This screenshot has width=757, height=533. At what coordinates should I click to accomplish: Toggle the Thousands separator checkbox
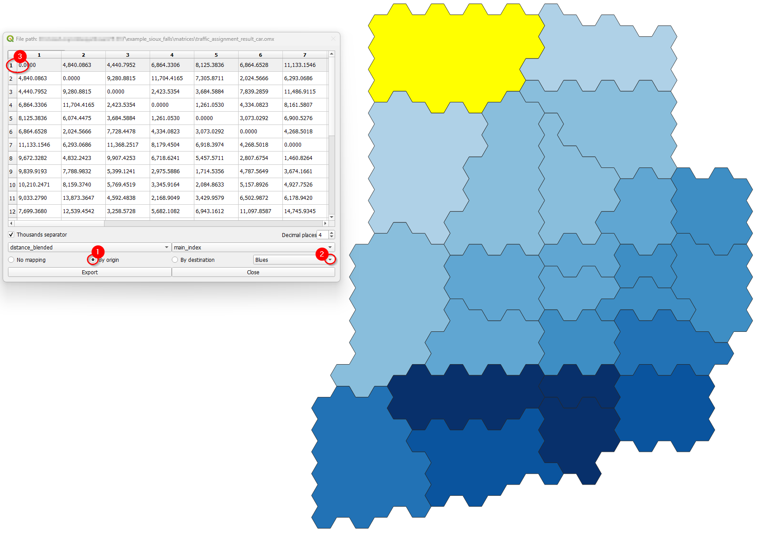pos(11,234)
